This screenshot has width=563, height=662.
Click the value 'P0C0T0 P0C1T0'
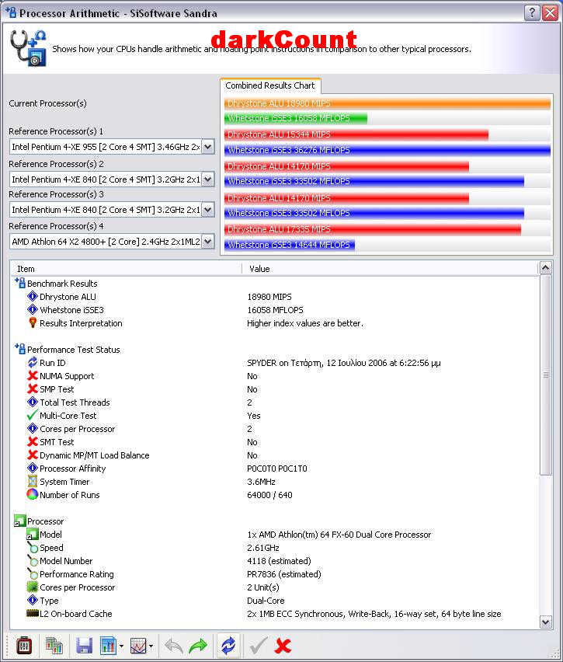pos(277,469)
